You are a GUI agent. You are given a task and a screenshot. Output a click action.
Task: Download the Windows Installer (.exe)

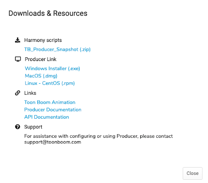click(x=52, y=68)
